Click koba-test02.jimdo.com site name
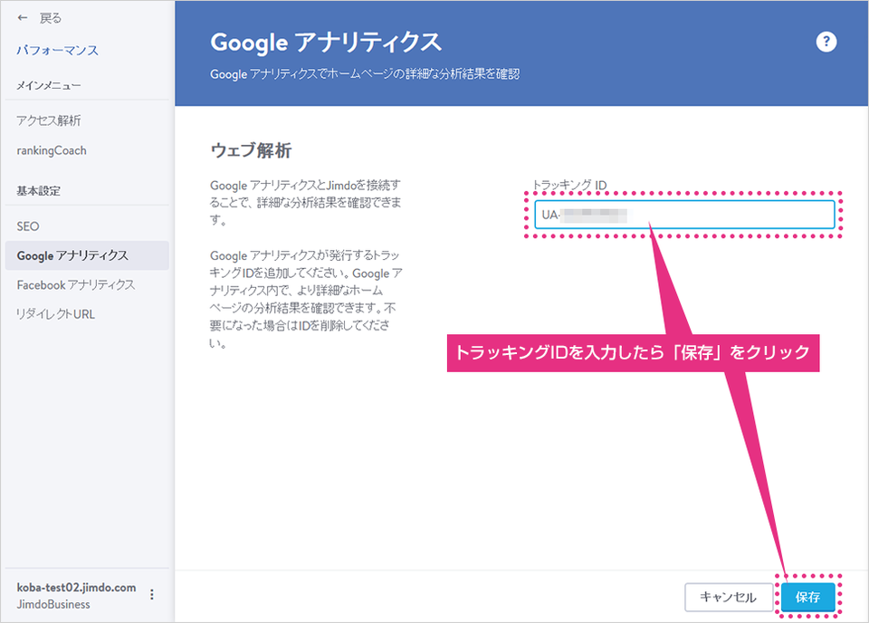Viewport: 869px width, 623px height. click(76, 588)
